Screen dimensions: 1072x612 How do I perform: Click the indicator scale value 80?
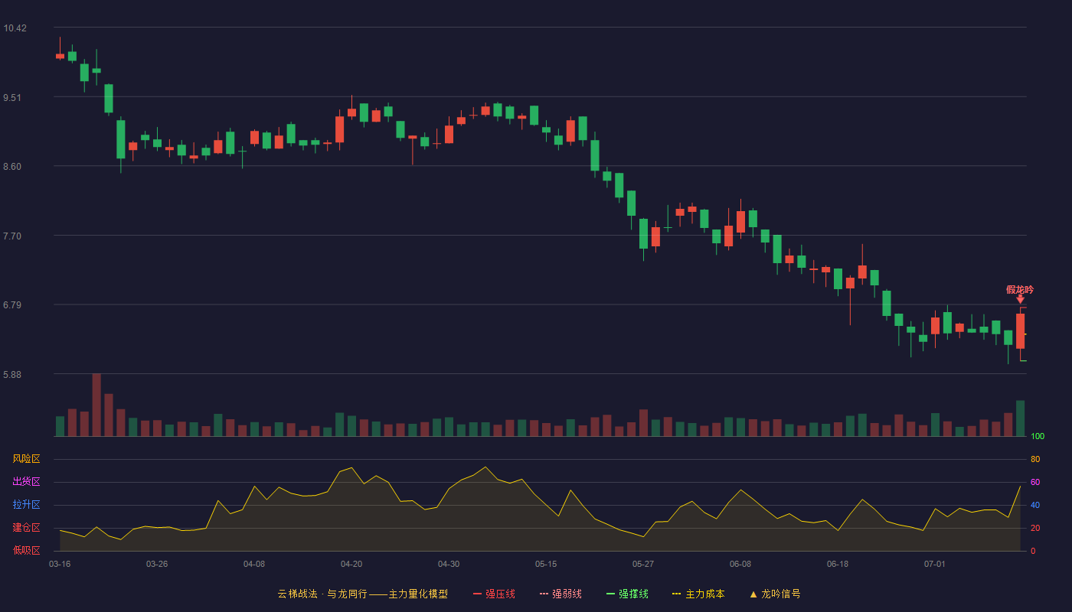tap(1035, 459)
